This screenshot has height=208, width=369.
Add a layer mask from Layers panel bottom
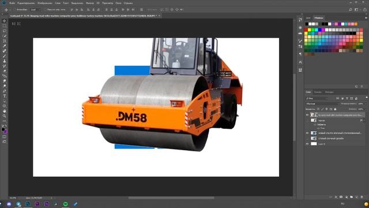(341, 197)
